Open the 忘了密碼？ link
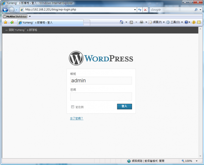This screenshot has height=165, width=204. pos(76,118)
